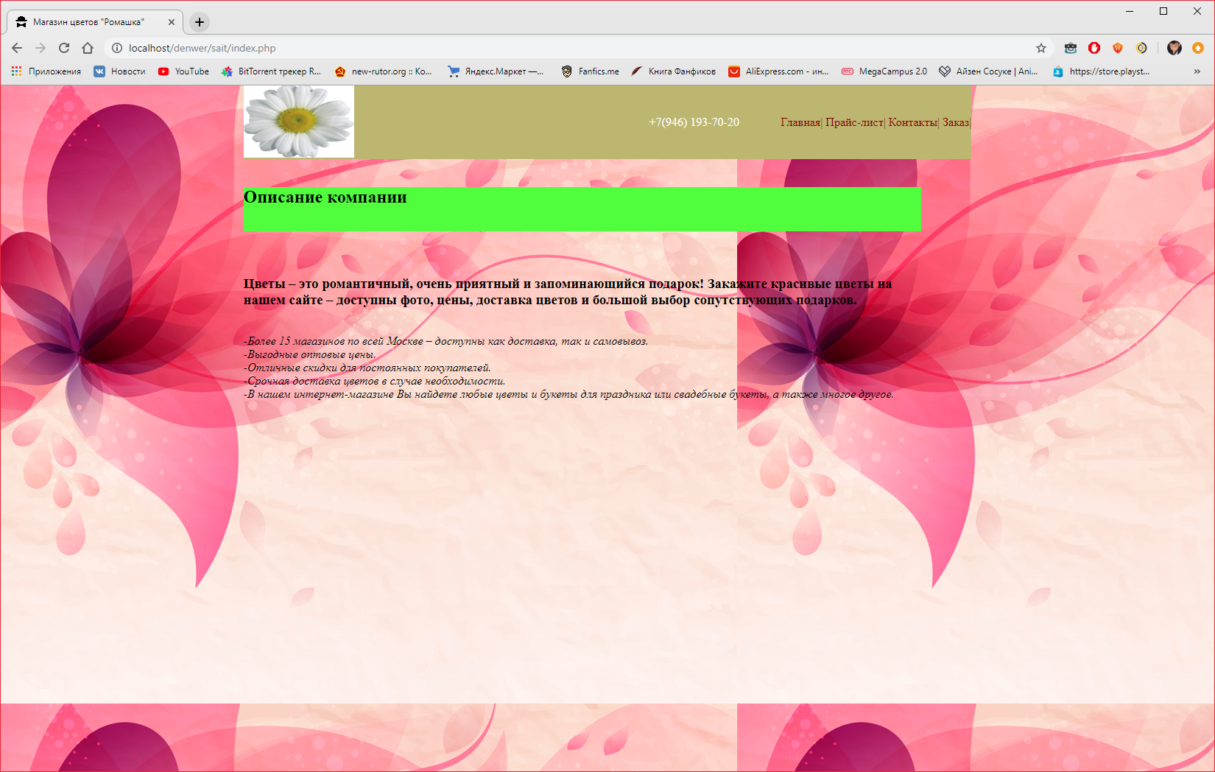Go to the Главная page link

pos(800,122)
